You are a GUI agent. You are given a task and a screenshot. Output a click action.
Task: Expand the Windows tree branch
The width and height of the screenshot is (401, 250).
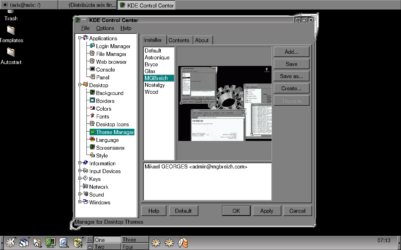click(x=80, y=202)
